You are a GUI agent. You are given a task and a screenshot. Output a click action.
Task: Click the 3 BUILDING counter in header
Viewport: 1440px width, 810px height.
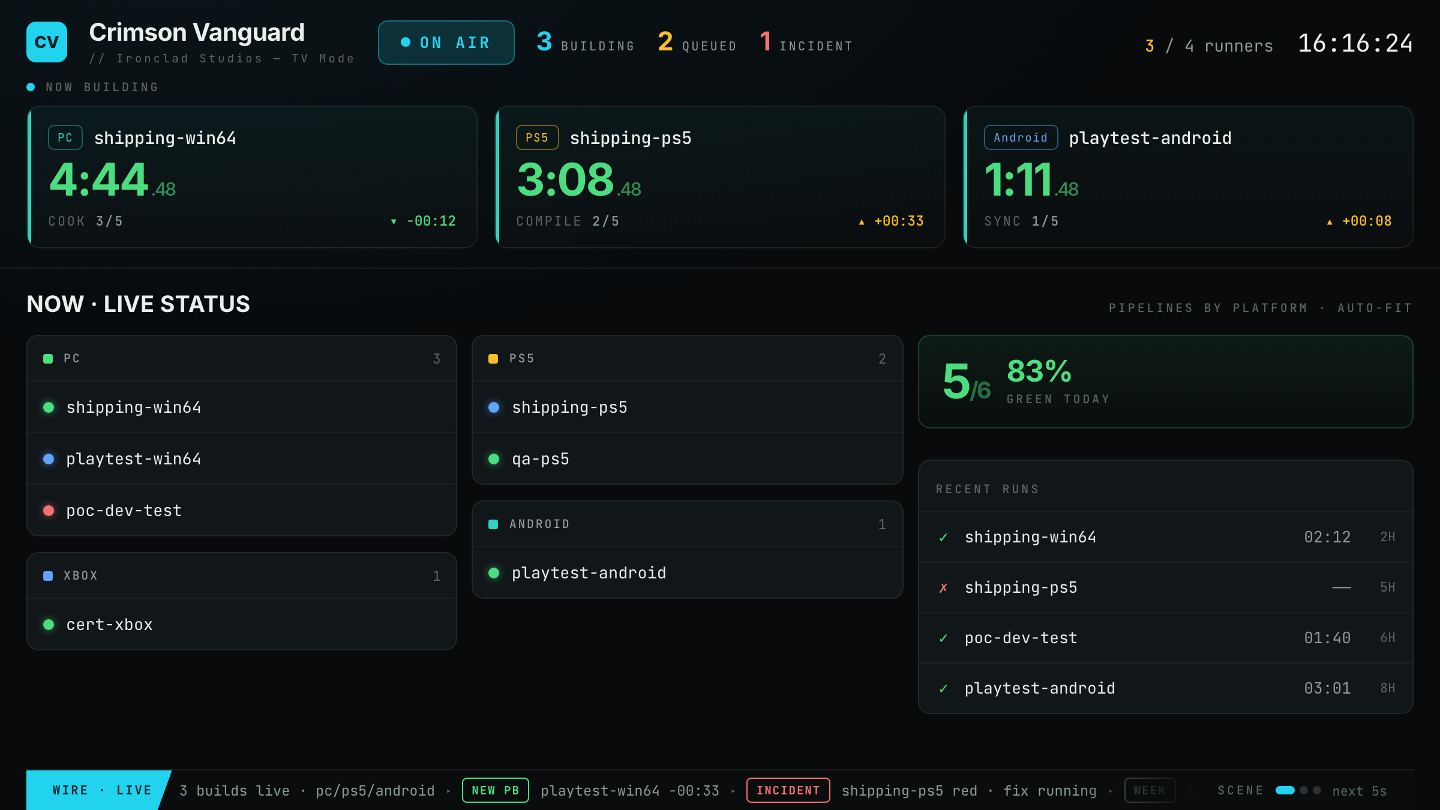tap(585, 43)
